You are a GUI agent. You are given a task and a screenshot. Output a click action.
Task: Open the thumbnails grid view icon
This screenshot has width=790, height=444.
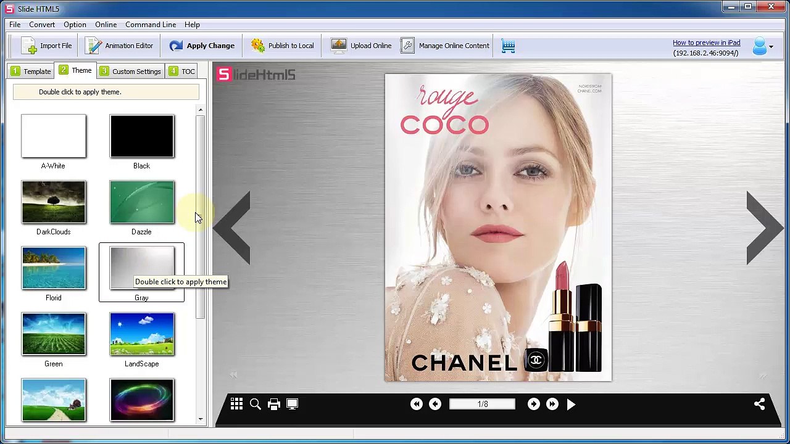[236, 404]
